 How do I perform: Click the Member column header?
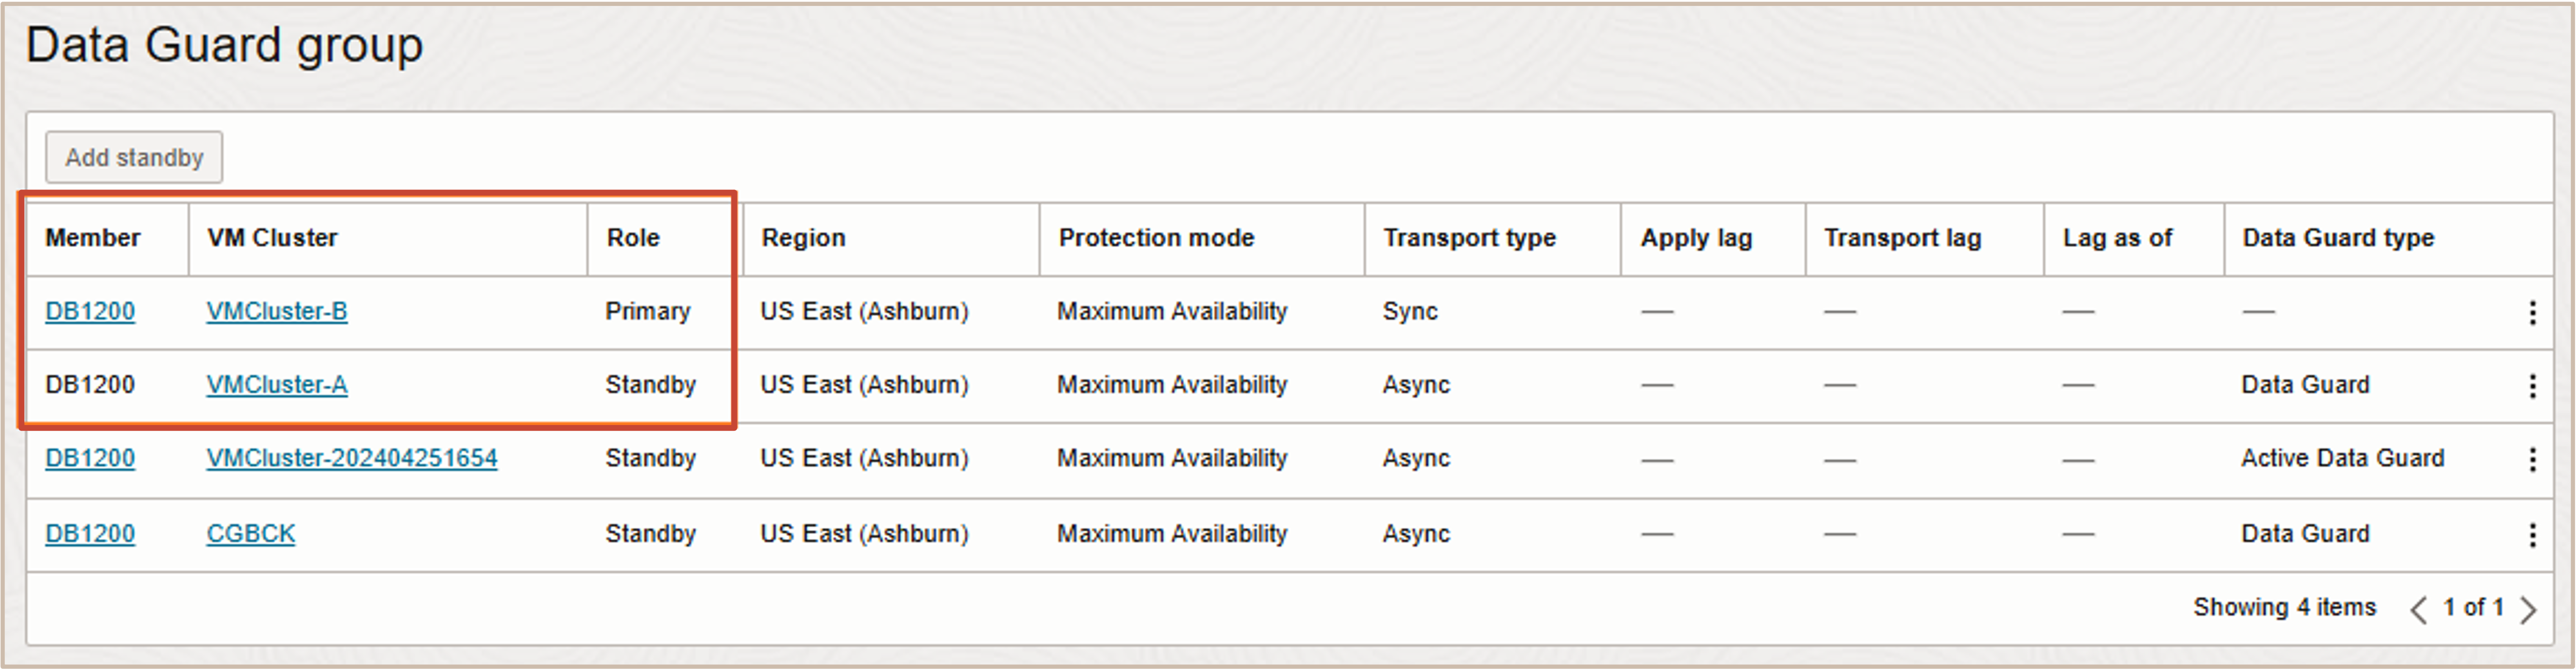(93, 238)
